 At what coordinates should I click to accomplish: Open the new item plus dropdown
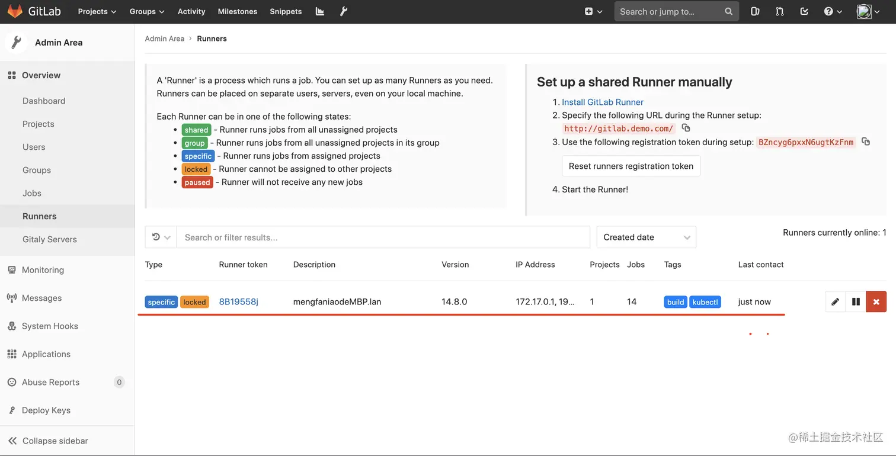(x=593, y=11)
